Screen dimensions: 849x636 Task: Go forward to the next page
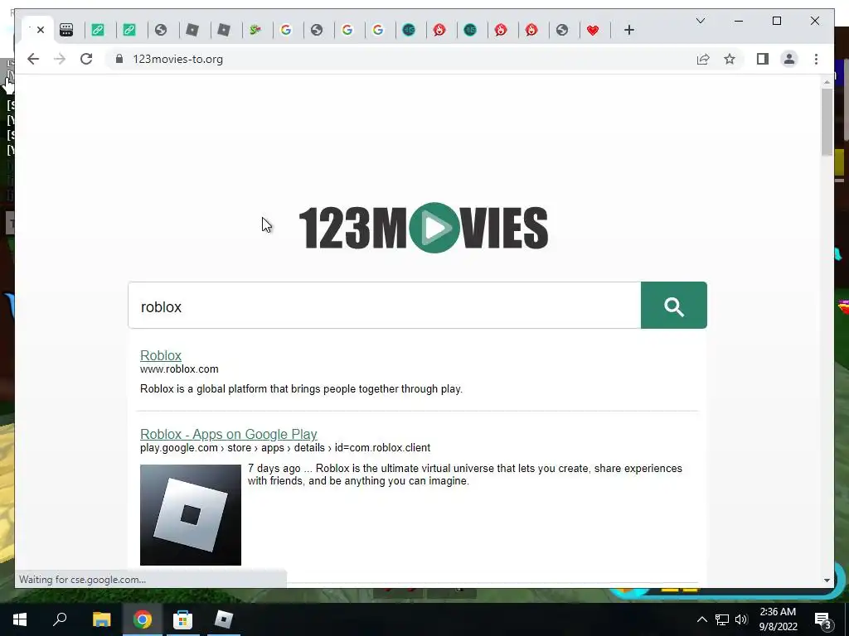(60, 59)
